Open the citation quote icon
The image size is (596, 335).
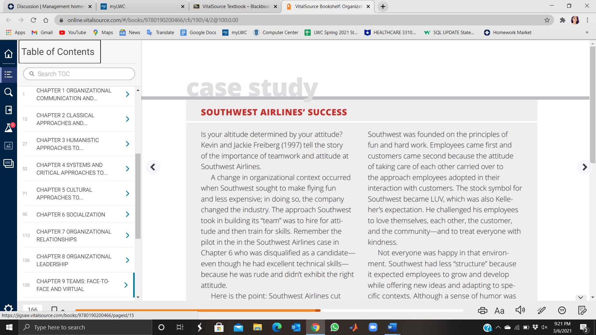562,310
